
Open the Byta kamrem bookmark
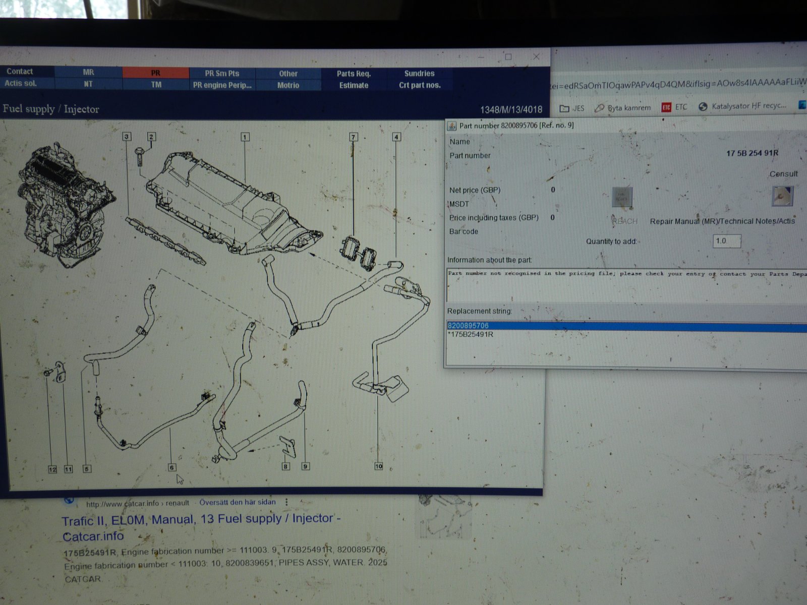tap(622, 107)
